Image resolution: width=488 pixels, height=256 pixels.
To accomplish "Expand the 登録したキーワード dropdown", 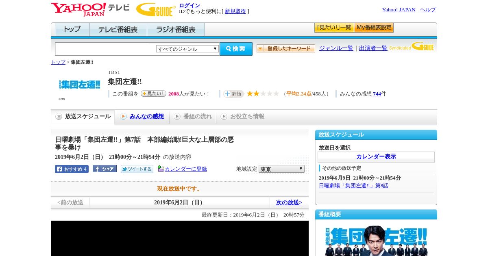I will (x=286, y=48).
